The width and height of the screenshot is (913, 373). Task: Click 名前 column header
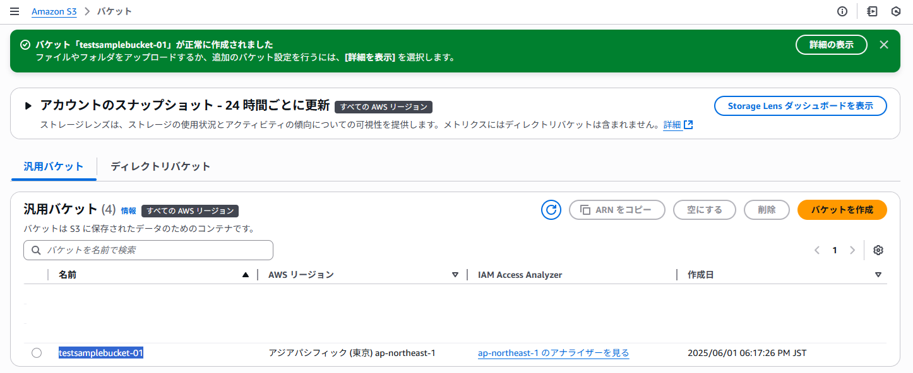[x=68, y=275]
